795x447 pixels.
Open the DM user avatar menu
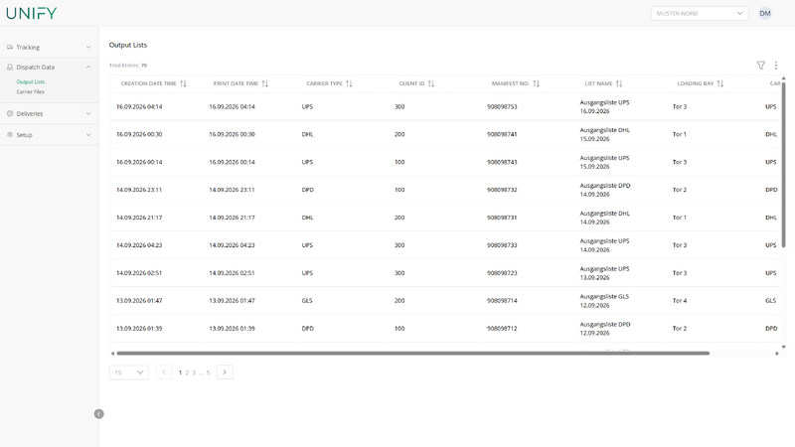(764, 13)
